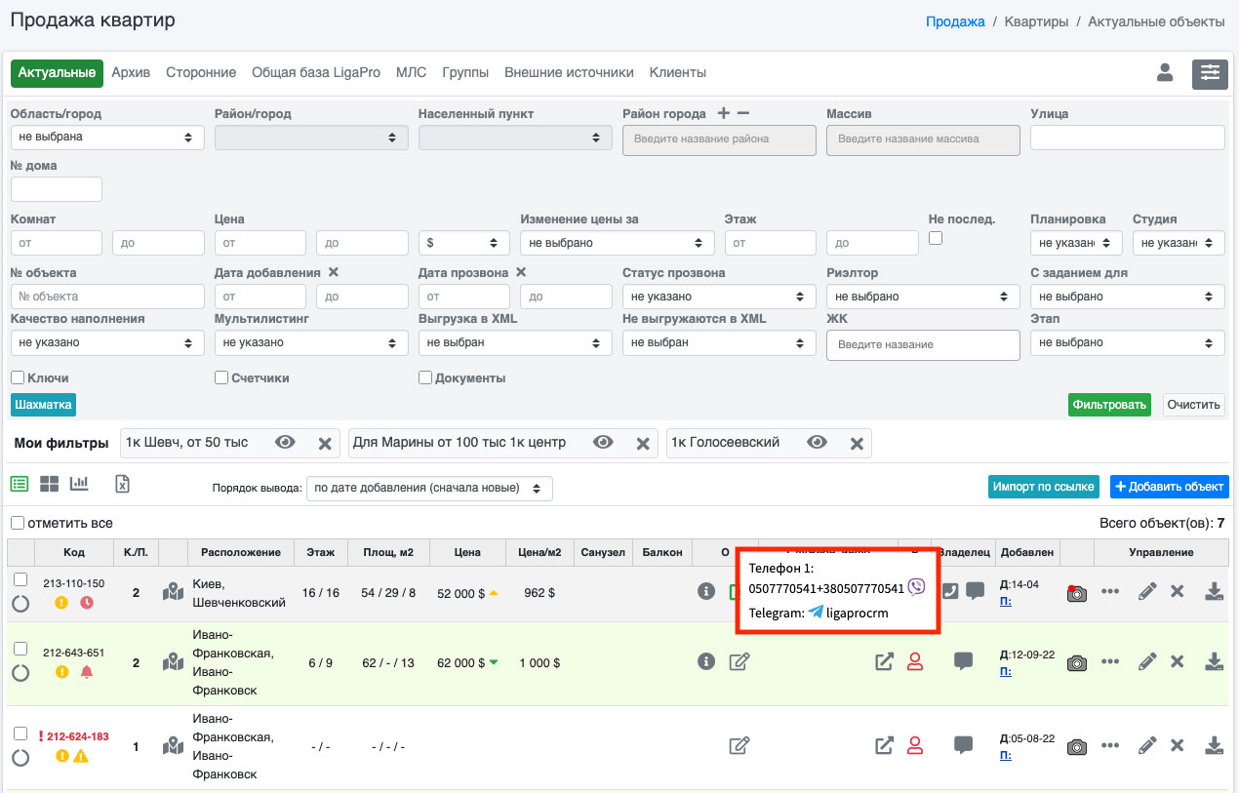Switch to tile grid view icon
1239x793 pixels.
pyautogui.click(x=49, y=484)
